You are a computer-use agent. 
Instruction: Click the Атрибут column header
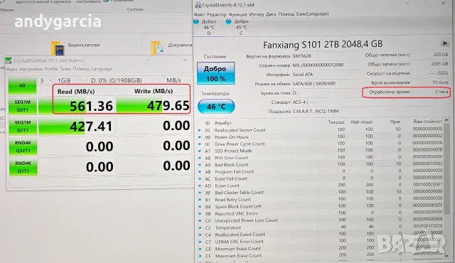click(223, 123)
